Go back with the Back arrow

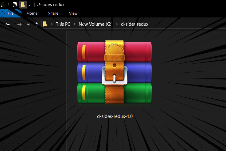(8, 25)
